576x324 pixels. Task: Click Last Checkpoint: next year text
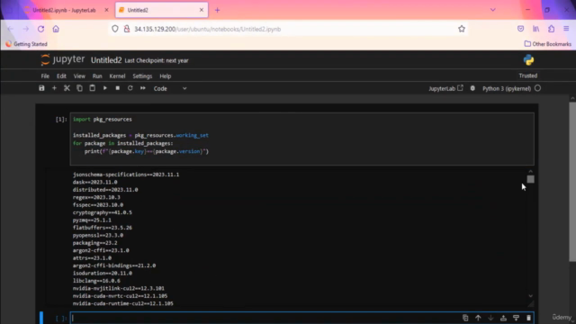(x=157, y=60)
